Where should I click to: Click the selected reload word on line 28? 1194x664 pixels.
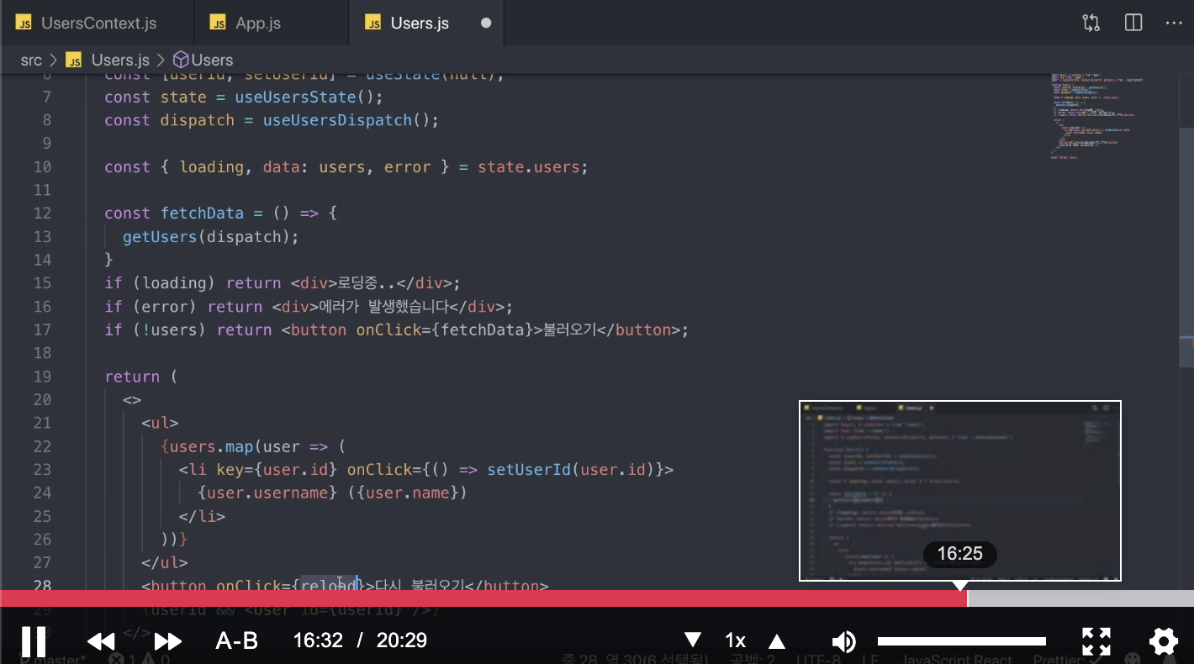(329, 583)
